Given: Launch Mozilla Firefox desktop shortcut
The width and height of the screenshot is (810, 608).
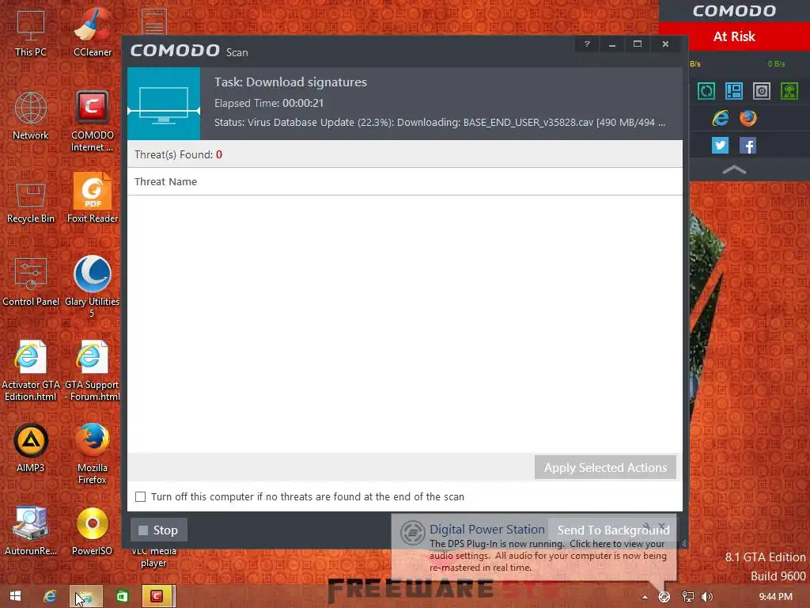Looking at the screenshot, I should [93, 454].
